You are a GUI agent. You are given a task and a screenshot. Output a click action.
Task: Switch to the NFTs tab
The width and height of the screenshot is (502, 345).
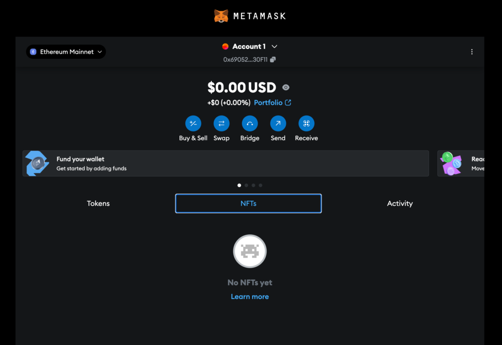[x=249, y=203]
